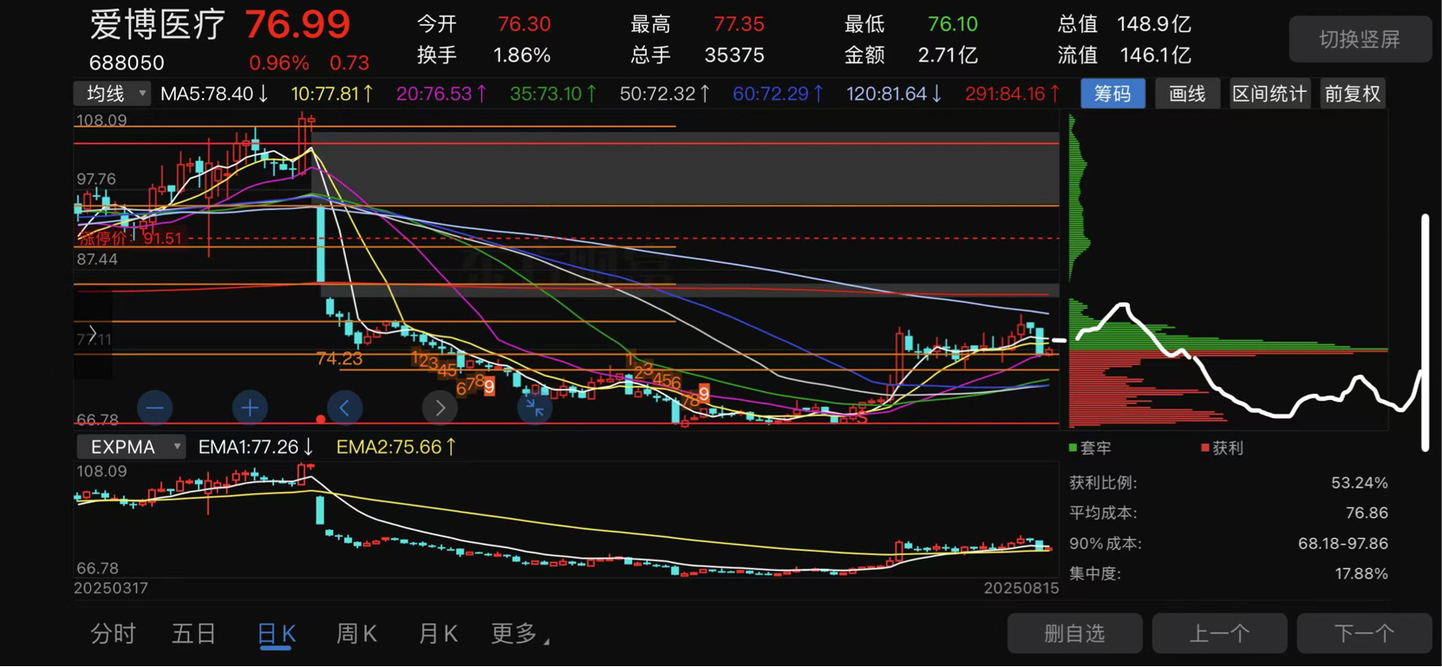Click the 获利比例 53.24% value
This screenshot has width=1442, height=667.
pyautogui.click(x=1360, y=483)
